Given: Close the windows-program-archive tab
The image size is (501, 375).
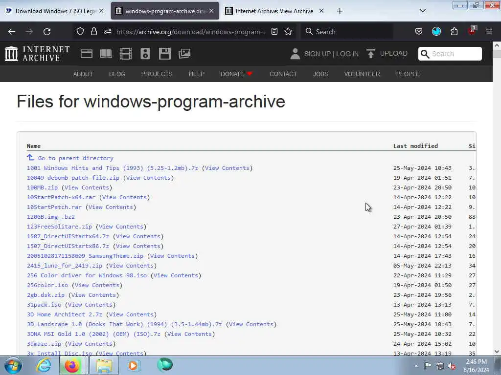Looking at the screenshot, I should [211, 11].
